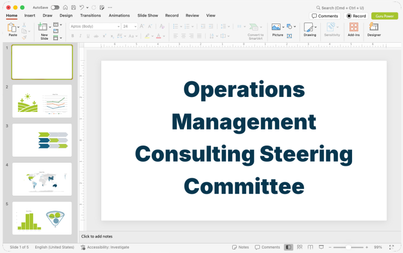Toggle Normal view button

click(288, 247)
